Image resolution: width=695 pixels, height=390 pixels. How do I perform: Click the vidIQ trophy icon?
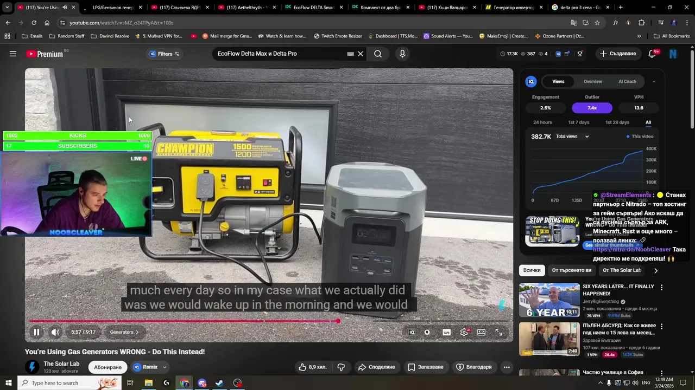coord(580,54)
